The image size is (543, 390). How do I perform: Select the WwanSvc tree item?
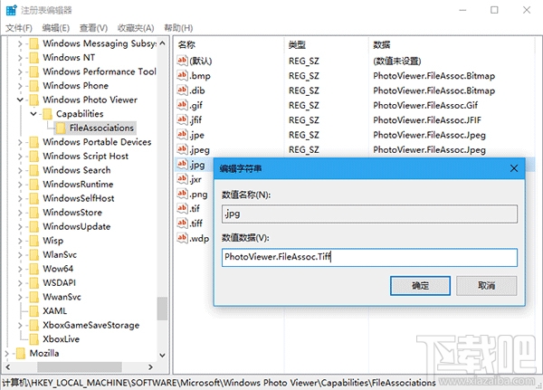tap(62, 297)
